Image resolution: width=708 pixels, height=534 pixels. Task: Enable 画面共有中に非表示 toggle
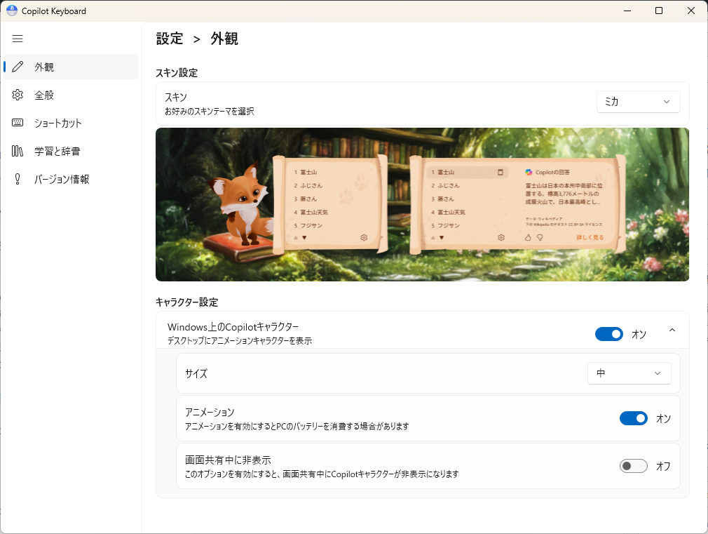633,466
